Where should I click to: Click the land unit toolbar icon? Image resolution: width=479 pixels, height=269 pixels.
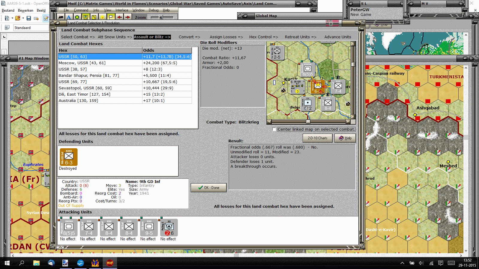[x=61, y=17]
